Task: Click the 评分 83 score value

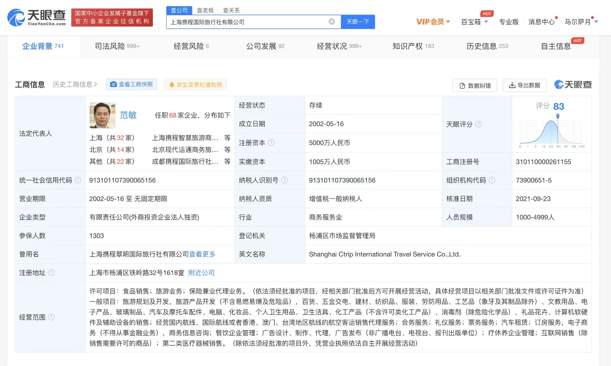Action: (559, 106)
